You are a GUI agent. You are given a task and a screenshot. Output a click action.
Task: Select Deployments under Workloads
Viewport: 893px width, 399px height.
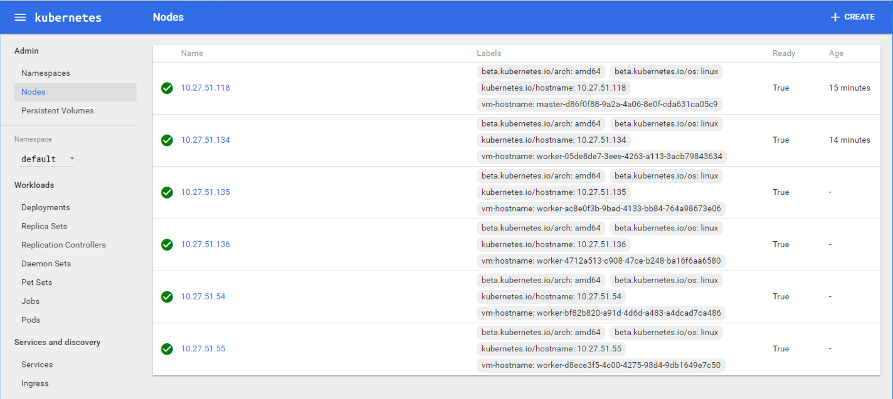(46, 207)
